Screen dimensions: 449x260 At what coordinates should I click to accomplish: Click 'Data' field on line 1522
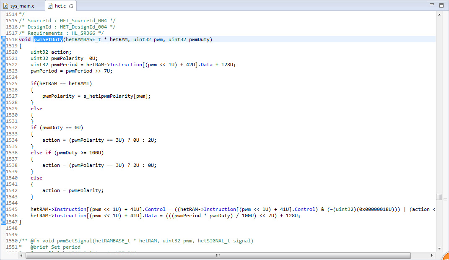click(206, 65)
